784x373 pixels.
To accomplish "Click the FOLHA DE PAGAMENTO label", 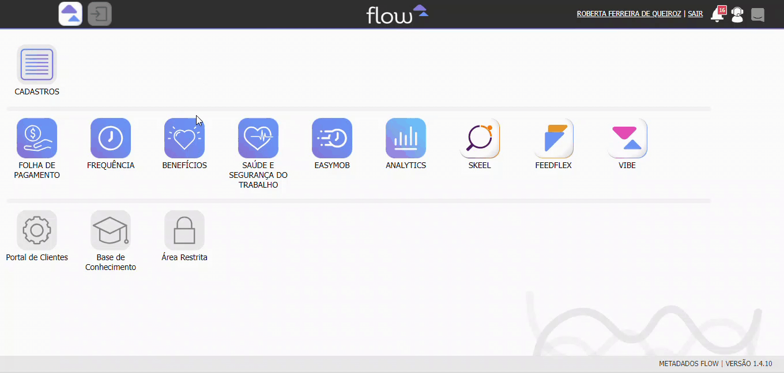I will point(37,170).
